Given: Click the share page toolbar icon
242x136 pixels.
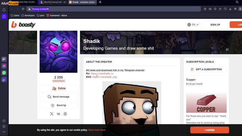Looking at the screenshot, I should pyautogui.click(x=205, y=9).
